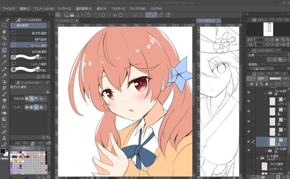Choose the lasso selection sub tool
Image resolution: width=290 pixels, height=179 pixels.
click(x=29, y=45)
